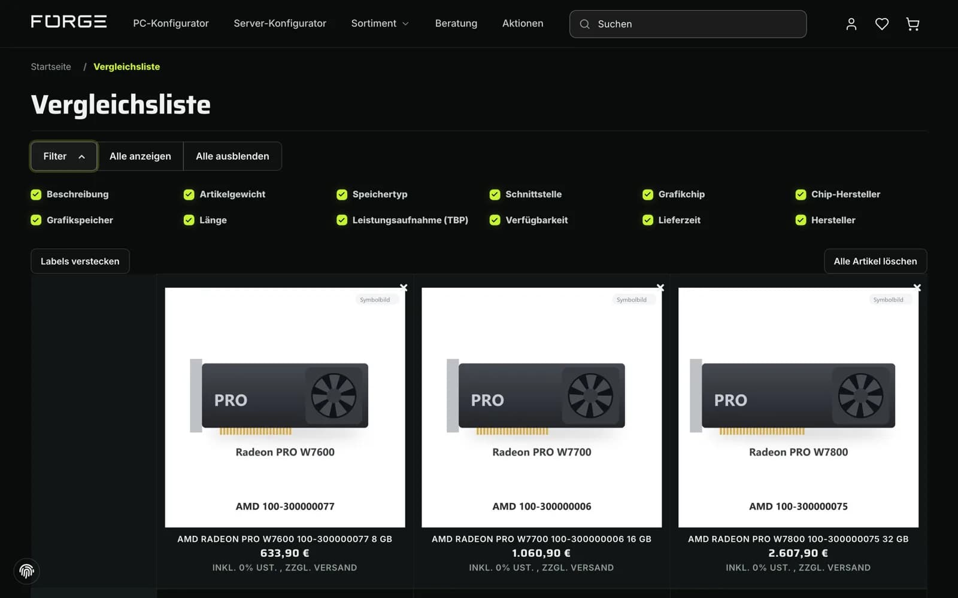Disable the Lieferzeit filter
The image size is (958, 598).
[648, 220]
